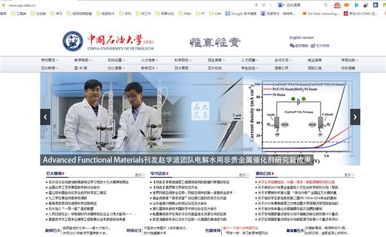The image size is (386, 237).
Task: Click the bookmark star beside the address bar
Action: tap(3, 5)
